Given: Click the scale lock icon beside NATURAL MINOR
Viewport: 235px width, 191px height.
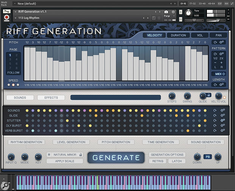Looking at the screenshot, I should click(x=81, y=155).
